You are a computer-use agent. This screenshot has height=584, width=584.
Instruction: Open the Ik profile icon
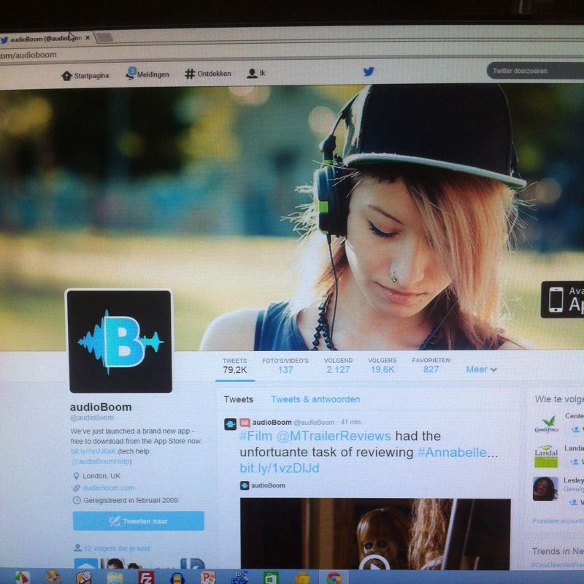tap(252, 74)
